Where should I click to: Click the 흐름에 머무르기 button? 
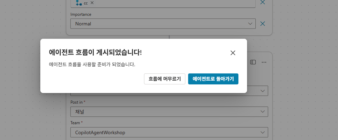tap(165, 79)
